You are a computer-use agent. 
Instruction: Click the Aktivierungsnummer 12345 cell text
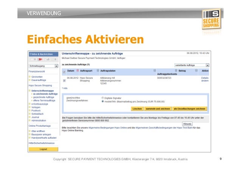(111, 81)
